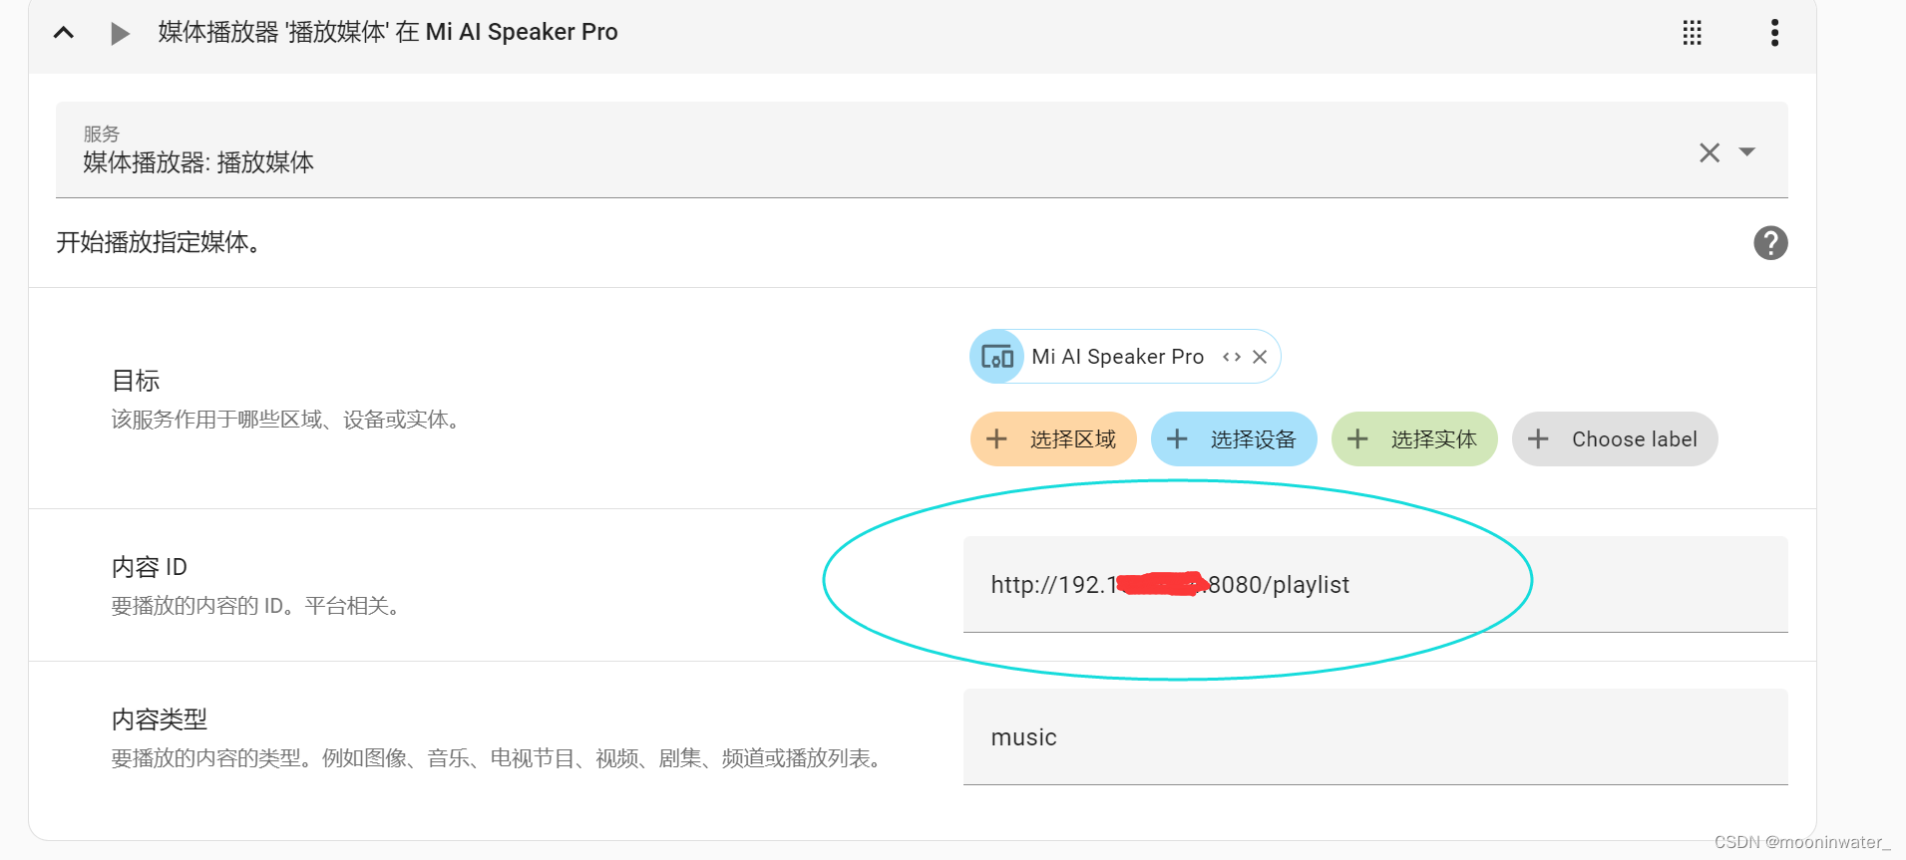Focus the 内容类型 music field

pyautogui.click(x=1375, y=736)
